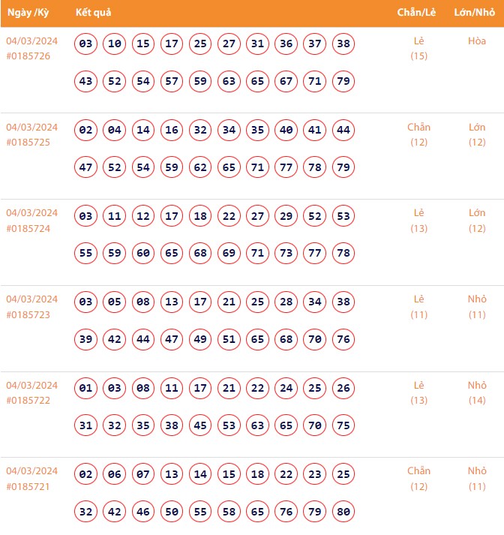Open draw #0185722 details
The image size is (504, 535).
pyautogui.click(x=28, y=401)
